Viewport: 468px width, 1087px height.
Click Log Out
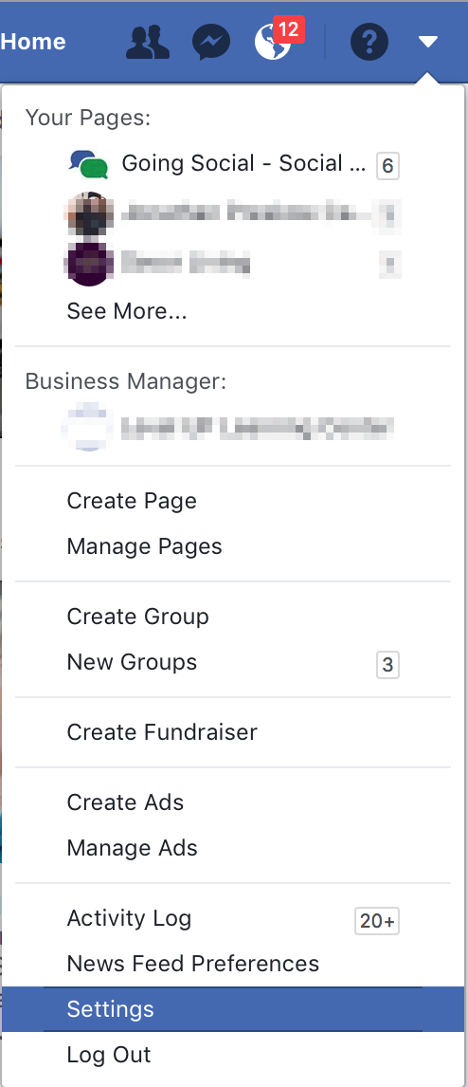[x=233, y=1055]
